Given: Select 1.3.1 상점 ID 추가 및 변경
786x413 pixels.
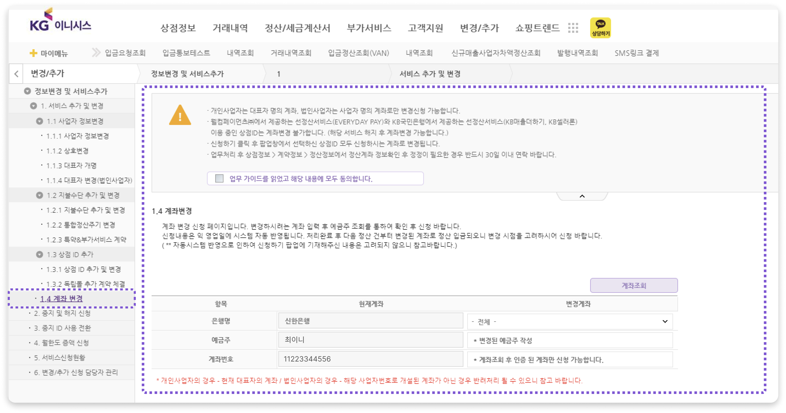Looking at the screenshot, I should point(83,269).
